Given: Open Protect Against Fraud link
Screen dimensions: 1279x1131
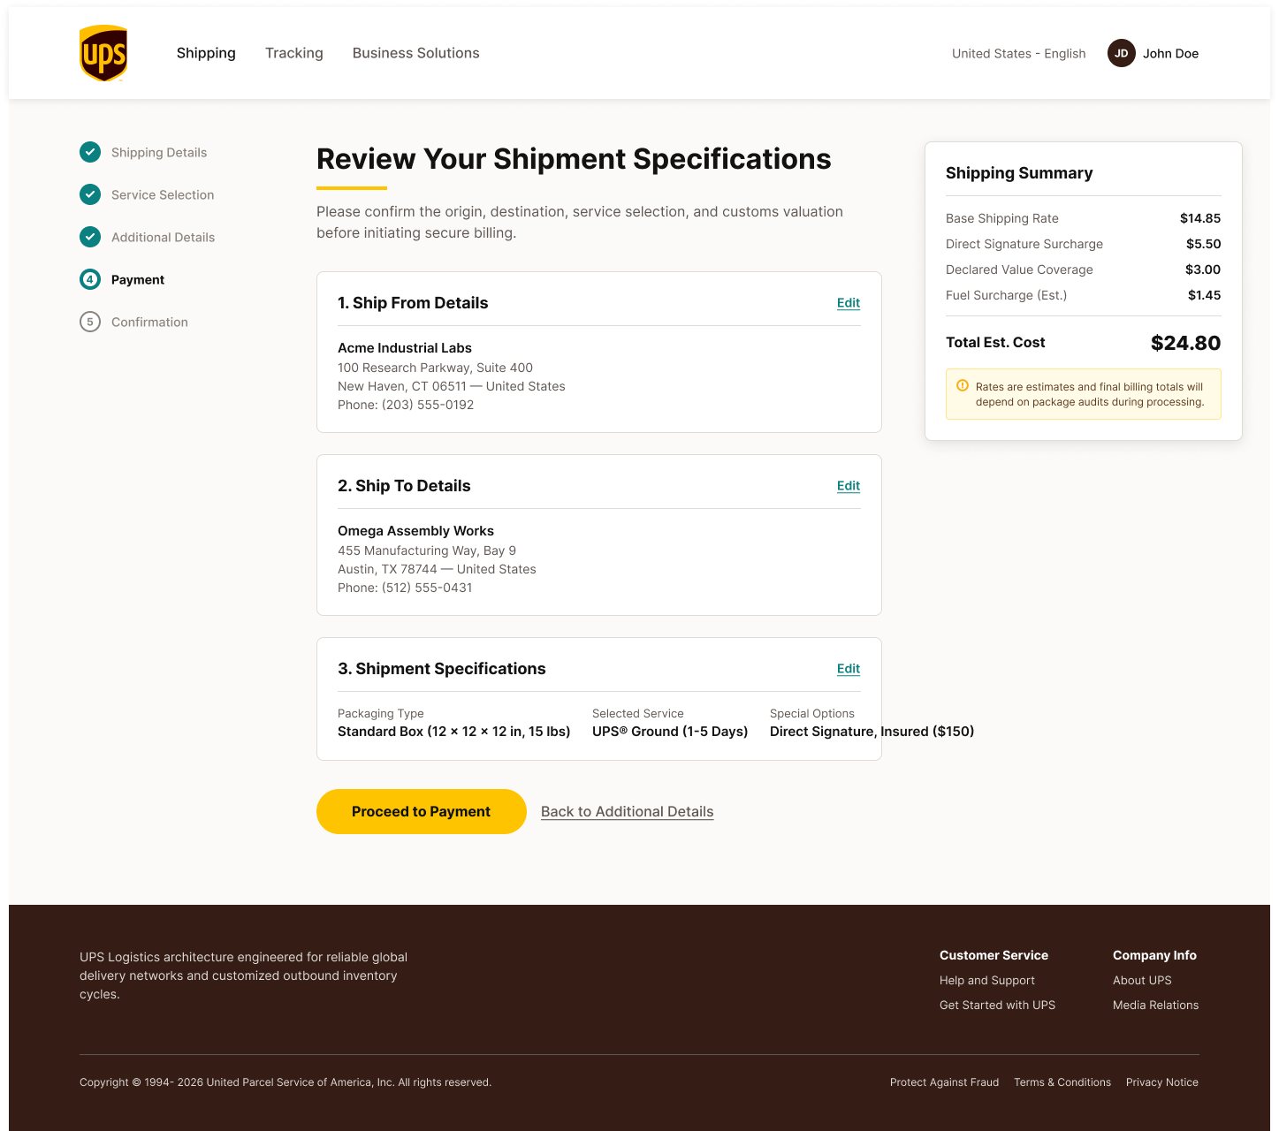Looking at the screenshot, I should (944, 1082).
